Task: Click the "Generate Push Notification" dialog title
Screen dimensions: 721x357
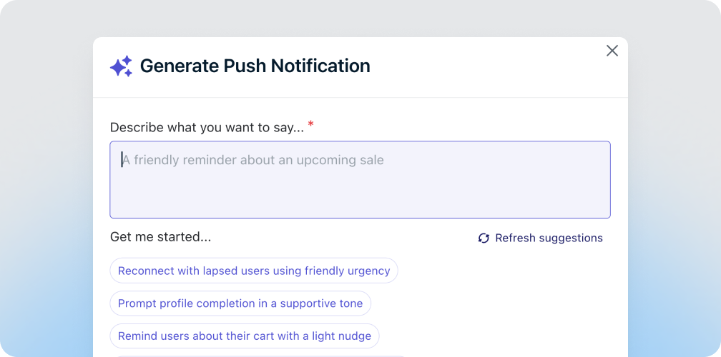Action: (255, 66)
